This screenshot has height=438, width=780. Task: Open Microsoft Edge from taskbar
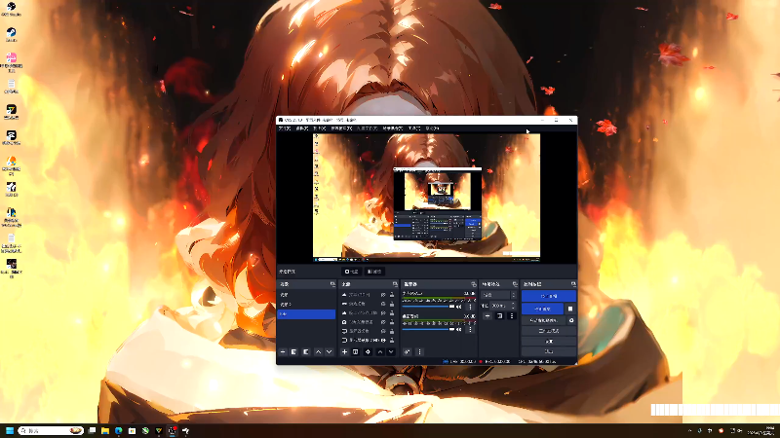(118, 430)
